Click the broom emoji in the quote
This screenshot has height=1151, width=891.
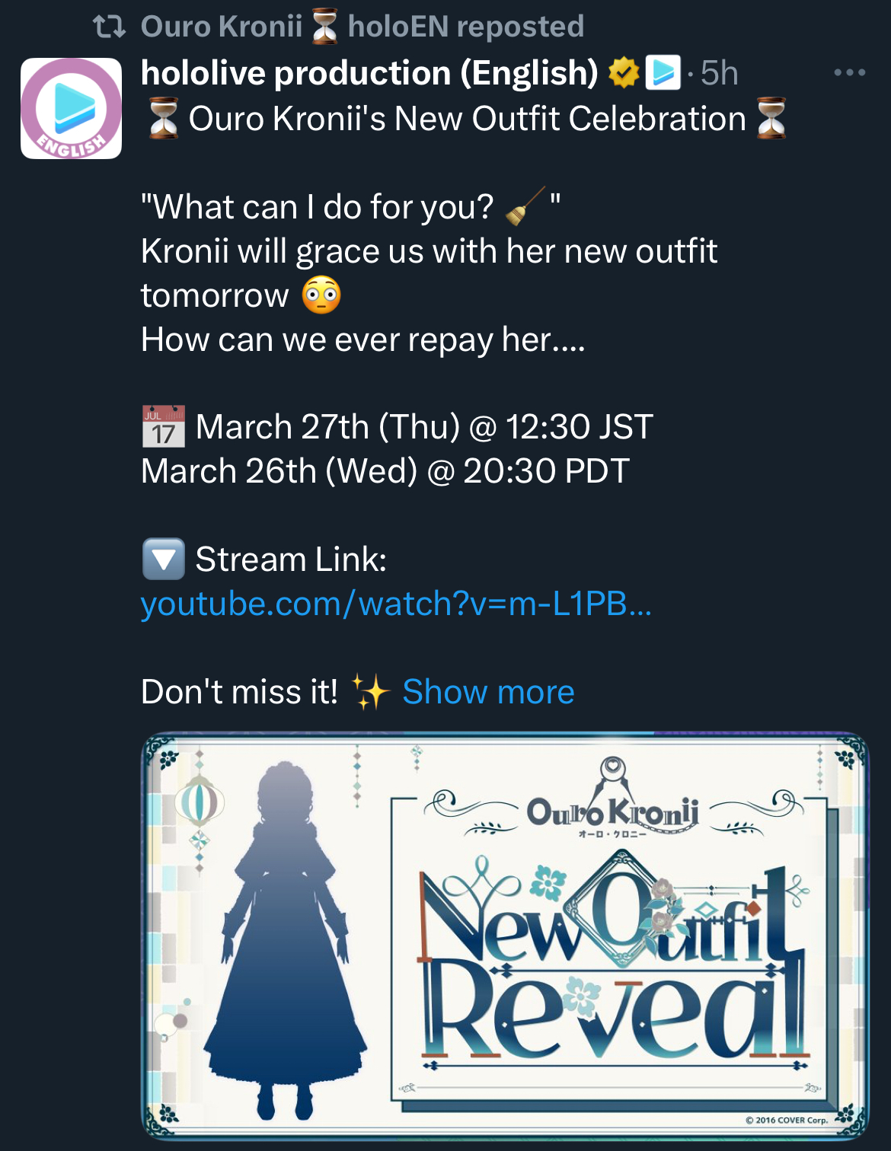[x=525, y=206]
